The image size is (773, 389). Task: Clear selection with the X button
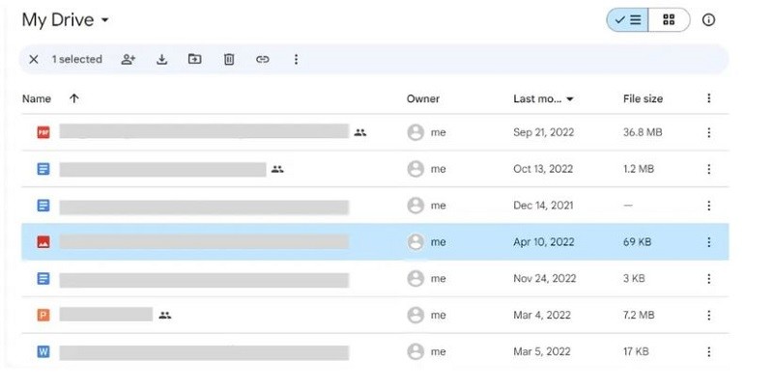34,60
